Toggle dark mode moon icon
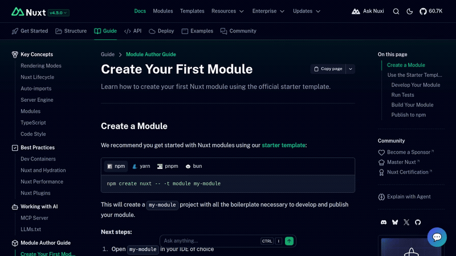The height and width of the screenshot is (256, 456). coord(409,11)
